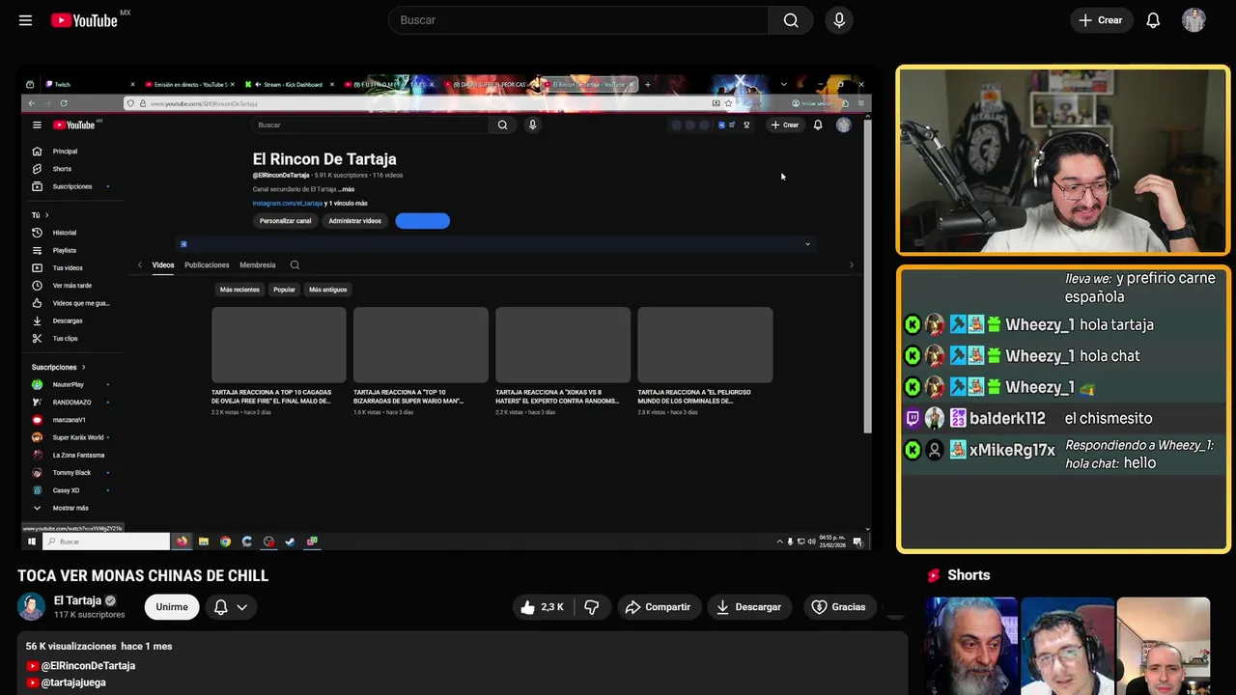Open the account avatar menu in the top-right corner
1236x695 pixels.
(1194, 20)
